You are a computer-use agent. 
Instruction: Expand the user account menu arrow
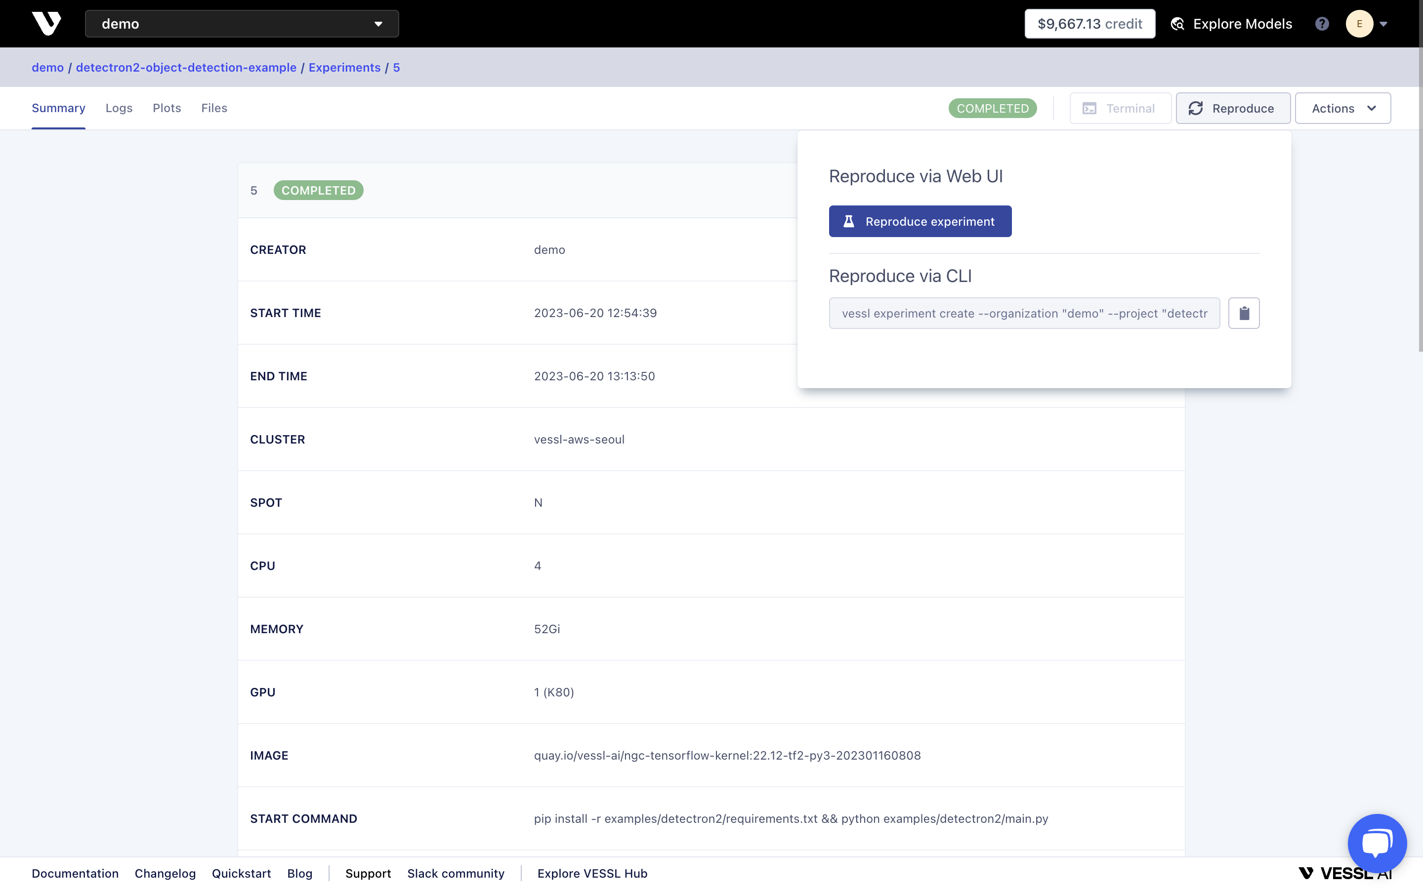point(1383,24)
